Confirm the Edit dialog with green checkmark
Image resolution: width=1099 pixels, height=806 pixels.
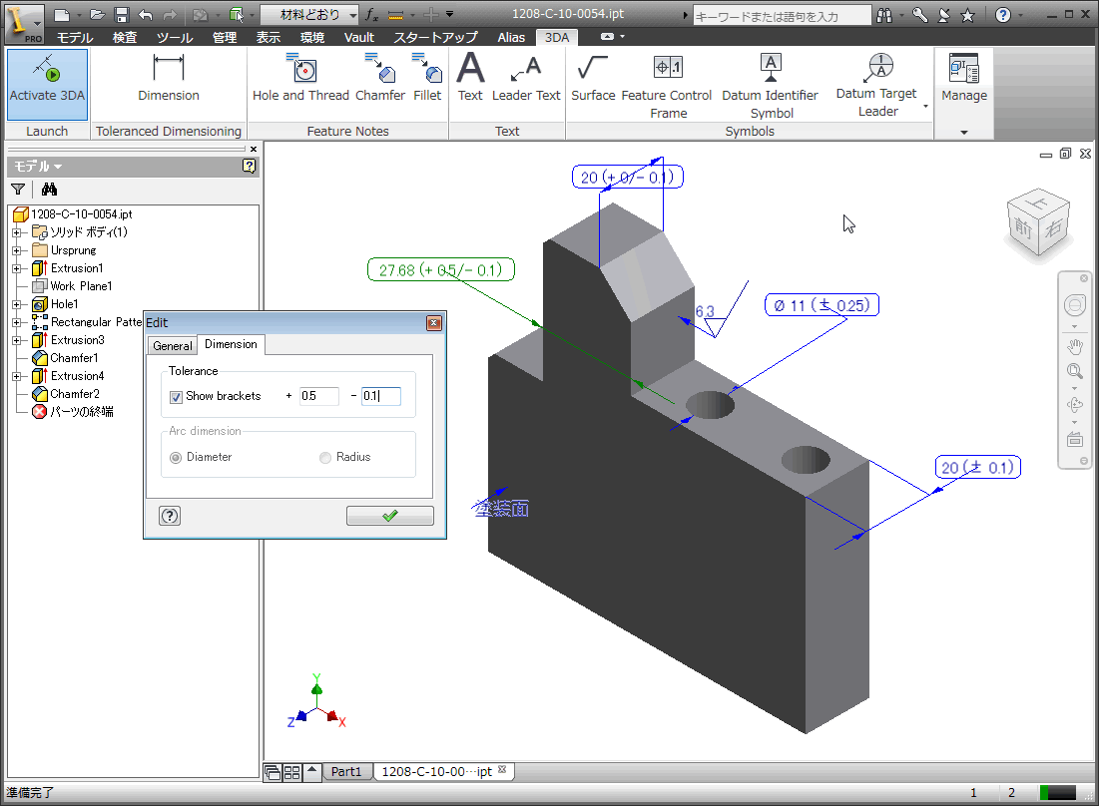[389, 516]
